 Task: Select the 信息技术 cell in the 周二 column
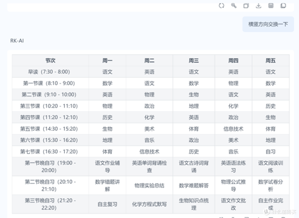pos(149,152)
